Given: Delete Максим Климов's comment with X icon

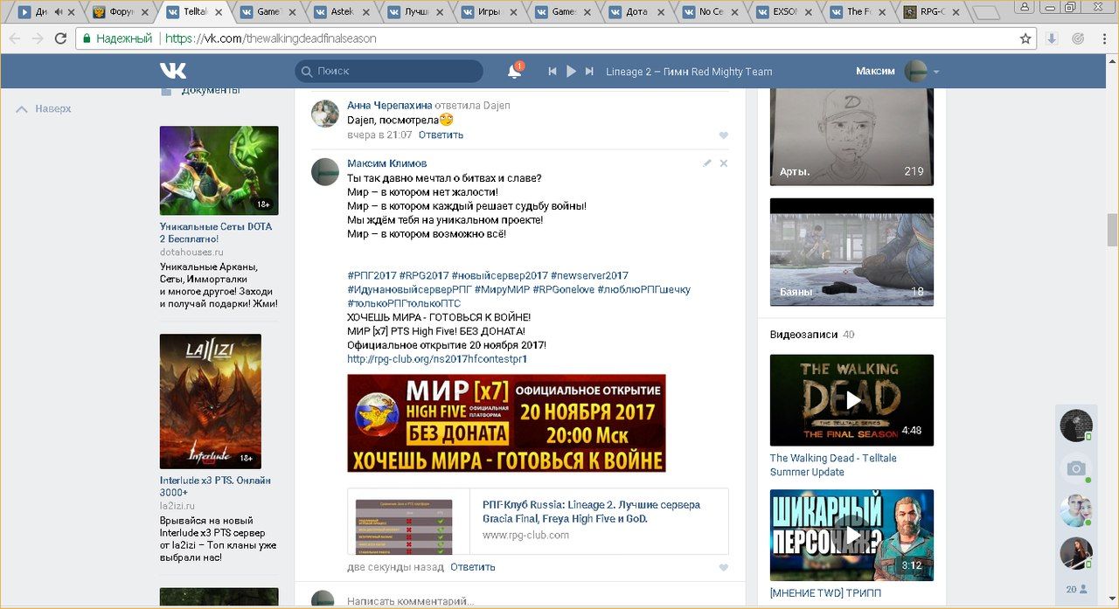Looking at the screenshot, I should (x=723, y=163).
